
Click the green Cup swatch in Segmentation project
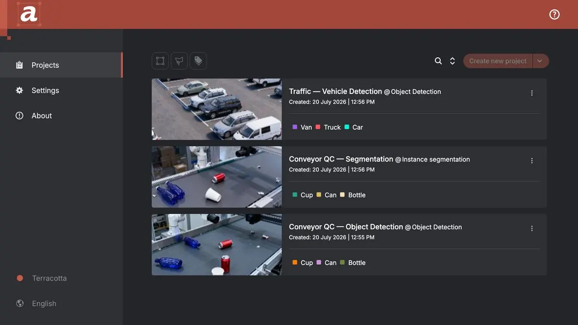295,195
